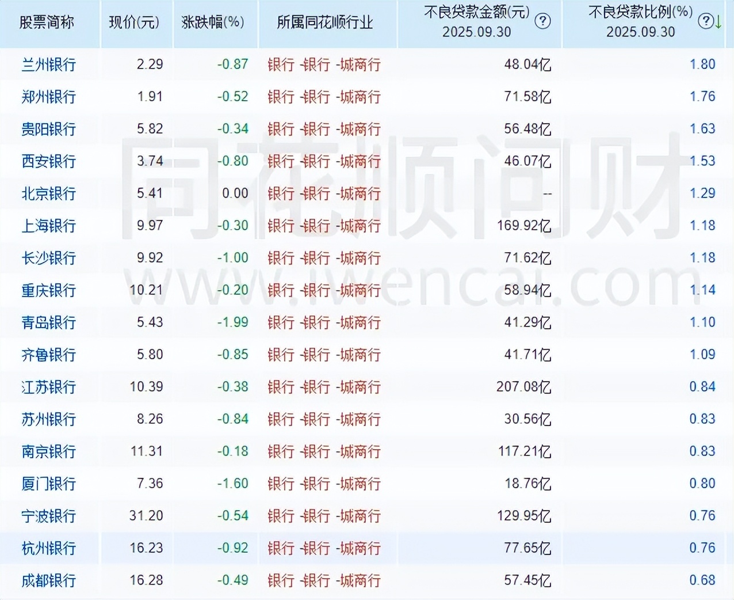Click the 1.53 ratio for 西安银行
734x600 pixels.
(702, 161)
